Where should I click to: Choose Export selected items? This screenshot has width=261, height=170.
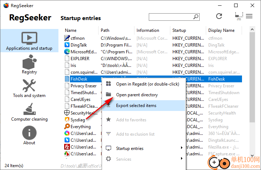pos(144,106)
